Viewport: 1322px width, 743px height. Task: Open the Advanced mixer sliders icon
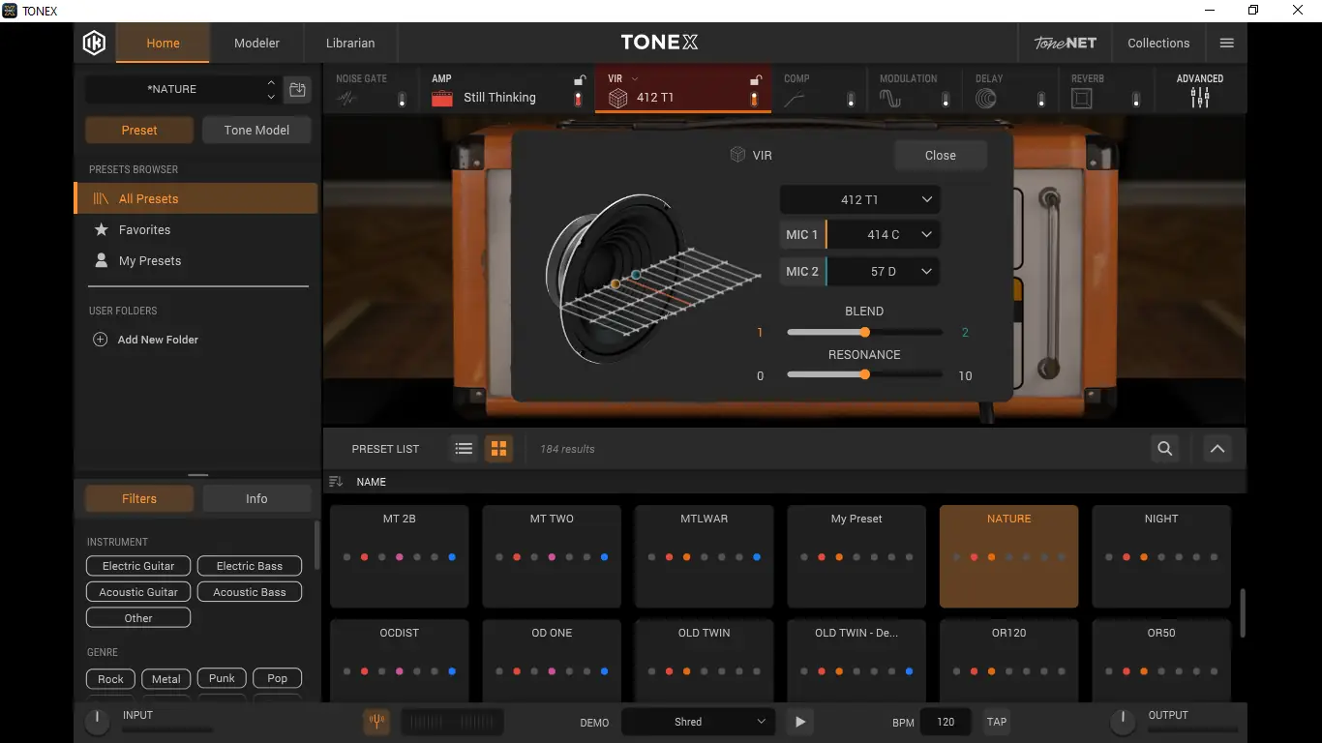1200,98
